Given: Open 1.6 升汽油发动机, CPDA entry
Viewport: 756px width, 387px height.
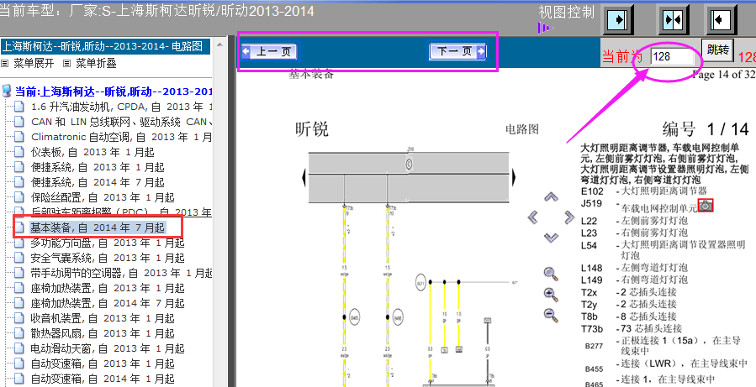Looking at the screenshot, I should click(x=121, y=107).
